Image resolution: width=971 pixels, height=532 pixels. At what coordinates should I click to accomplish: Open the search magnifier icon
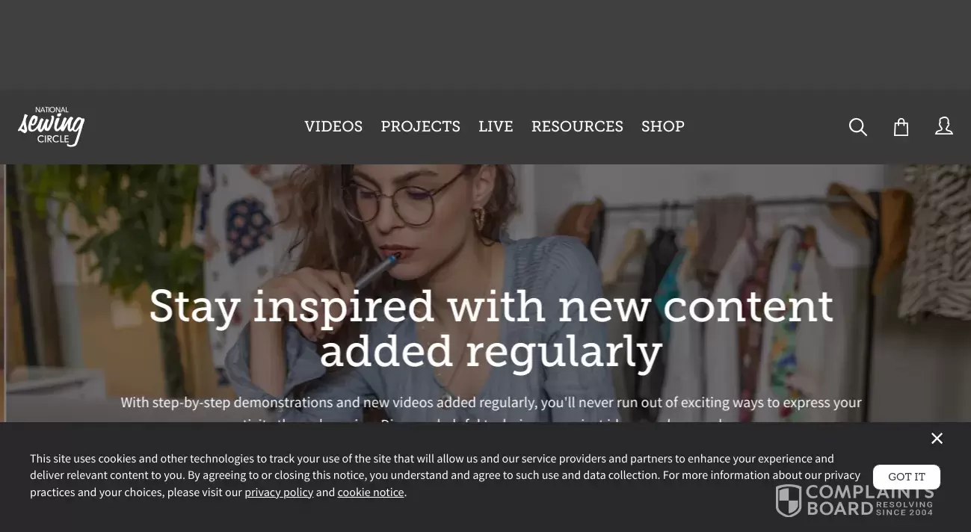click(858, 127)
